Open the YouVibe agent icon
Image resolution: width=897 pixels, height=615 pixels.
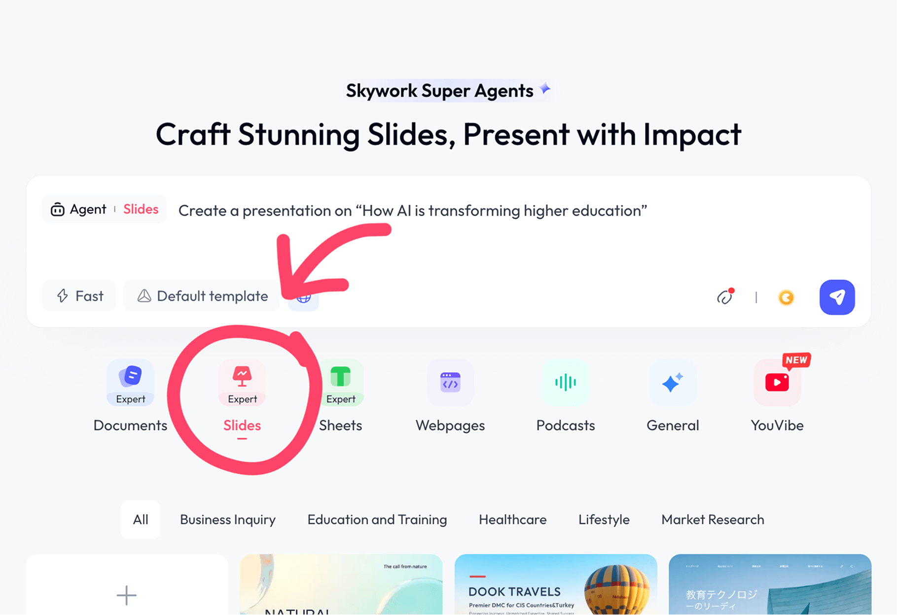(x=777, y=383)
